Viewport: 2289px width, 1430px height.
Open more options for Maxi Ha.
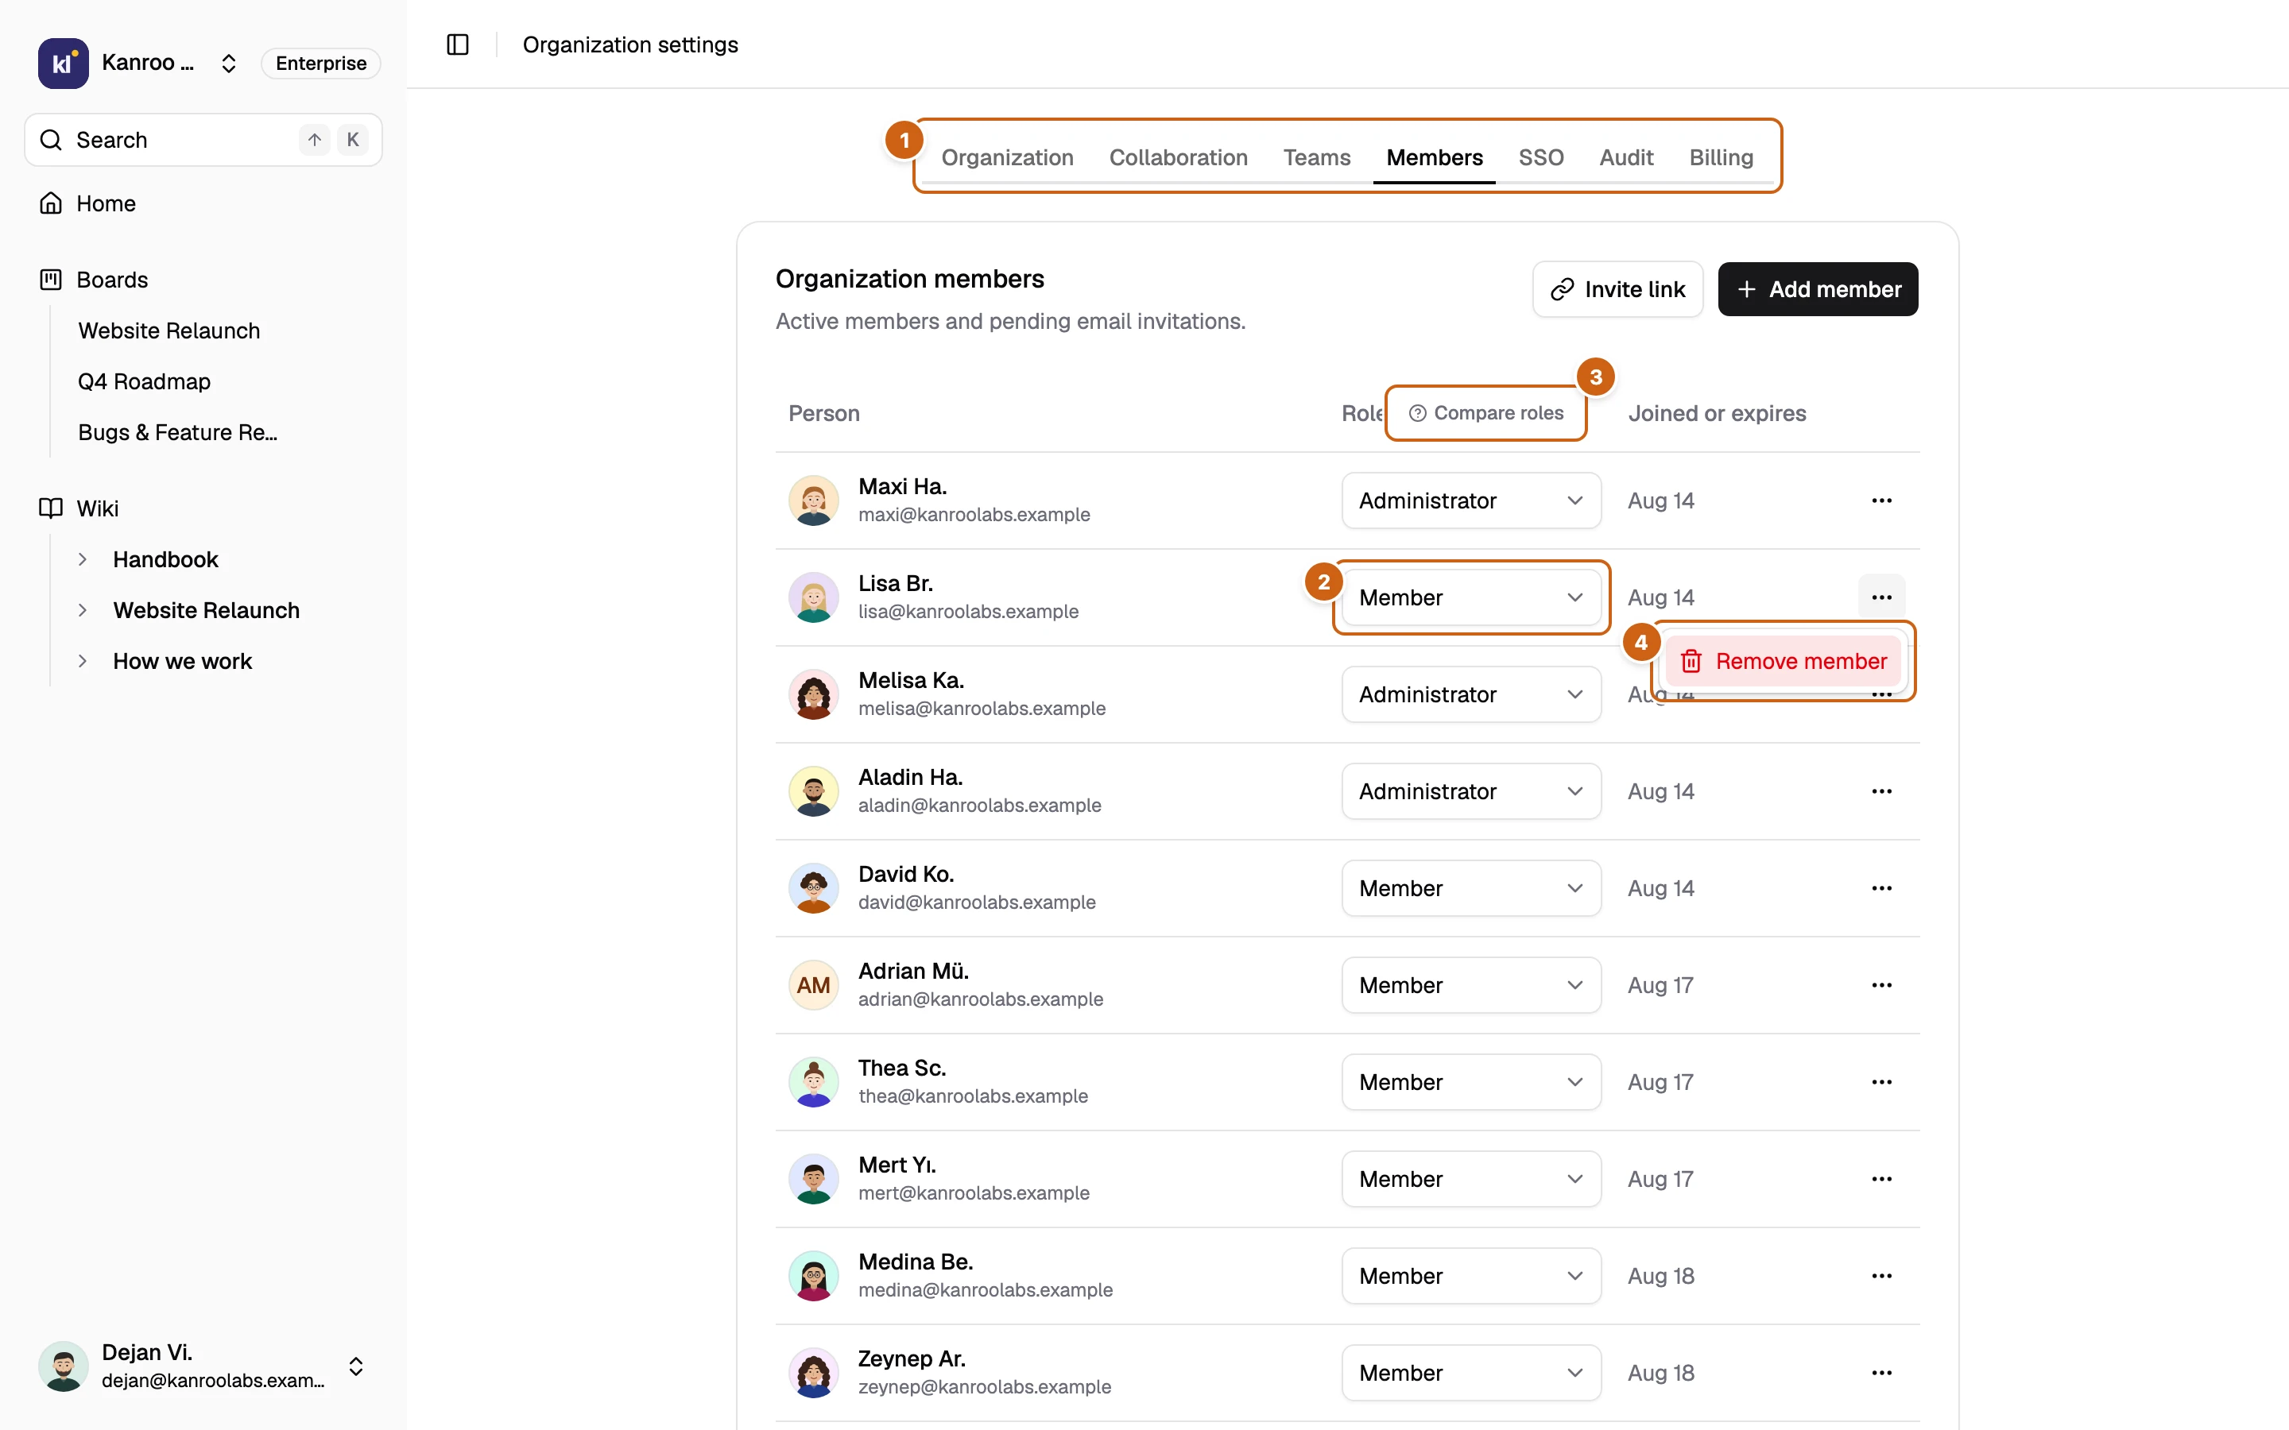coord(1881,500)
